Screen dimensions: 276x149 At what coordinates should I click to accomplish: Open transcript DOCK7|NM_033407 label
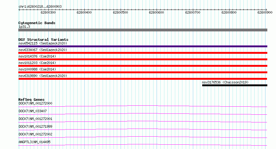click(x=33, y=111)
